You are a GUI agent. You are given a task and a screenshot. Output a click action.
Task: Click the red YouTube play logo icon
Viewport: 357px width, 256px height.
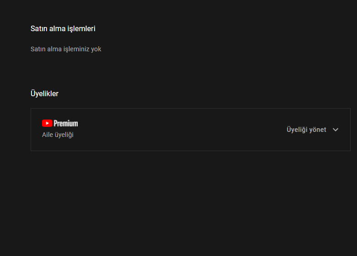[47, 123]
